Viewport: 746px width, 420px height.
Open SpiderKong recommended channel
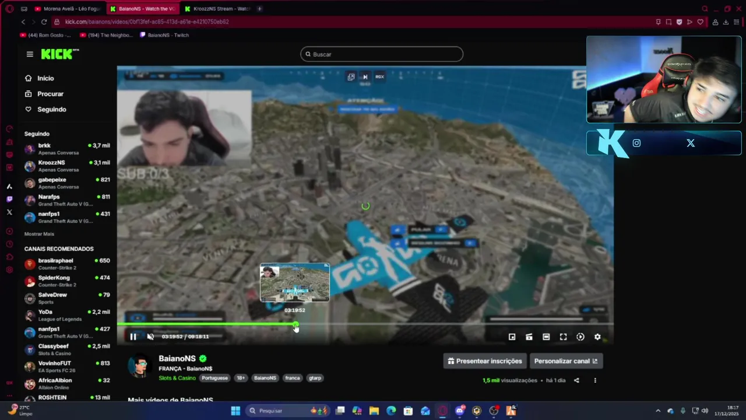[x=67, y=281]
